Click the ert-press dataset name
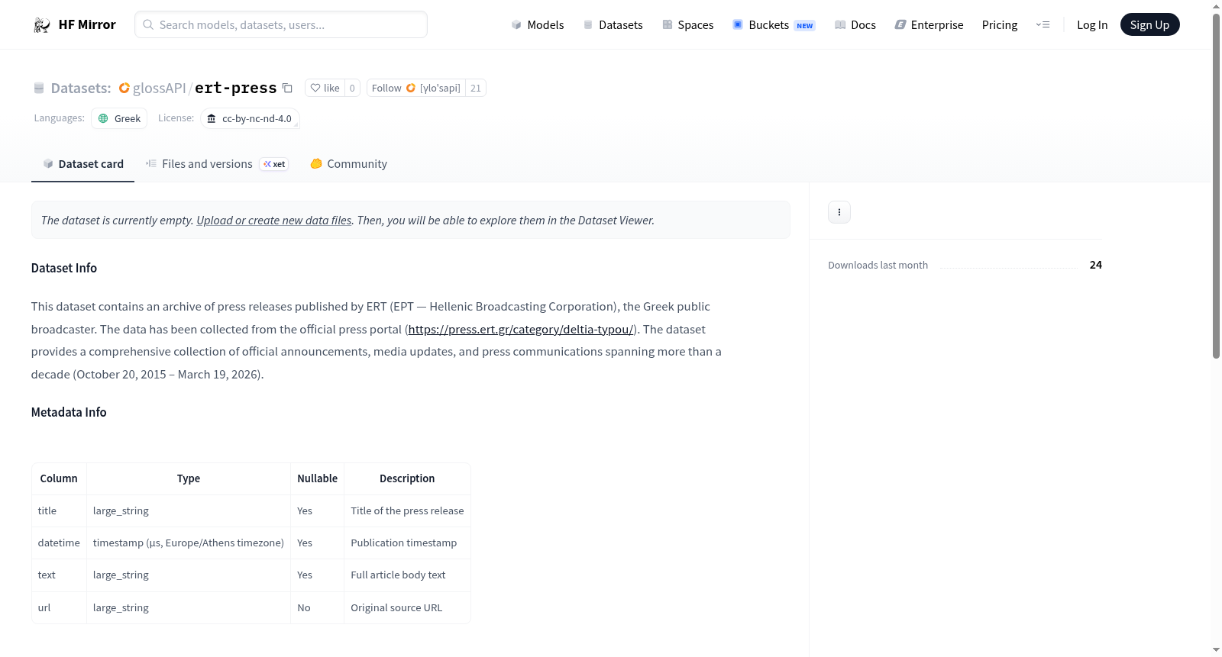The width and height of the screenshot is (1222, 657). pos(236,88)
